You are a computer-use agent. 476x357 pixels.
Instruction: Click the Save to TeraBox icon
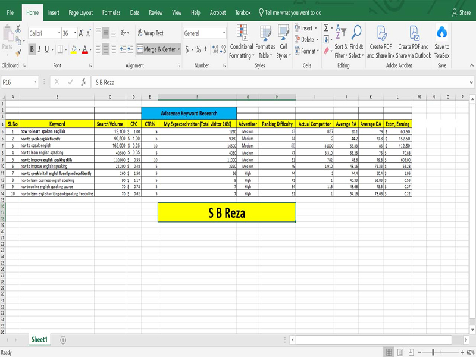point(441,33)
